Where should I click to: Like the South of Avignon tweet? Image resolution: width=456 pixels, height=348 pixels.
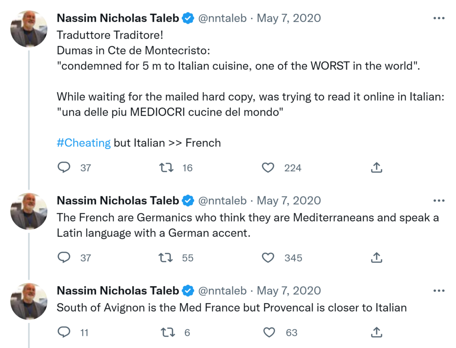269,332
